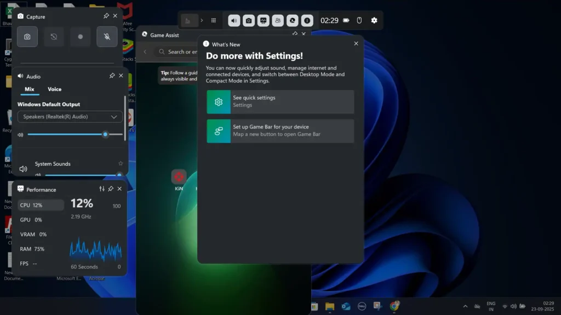The width and height of the screenshot is (561, 315).
Task: Pin the Performance widget
Action: tap(111, 189)
